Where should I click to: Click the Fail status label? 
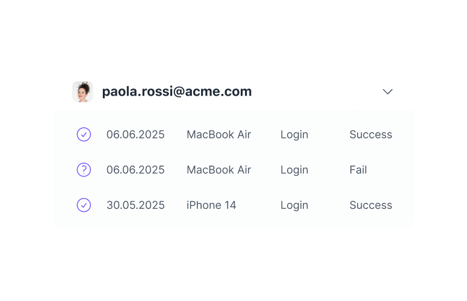pos(358,170)
